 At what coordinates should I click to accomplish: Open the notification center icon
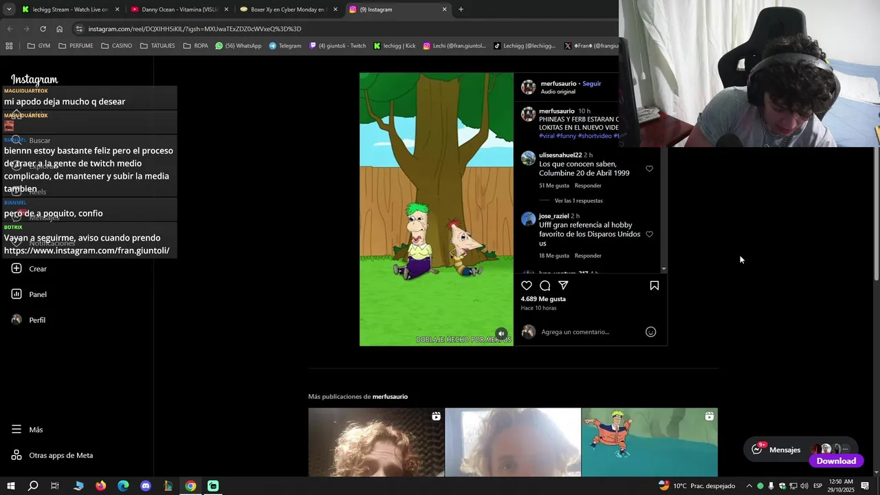865,486
